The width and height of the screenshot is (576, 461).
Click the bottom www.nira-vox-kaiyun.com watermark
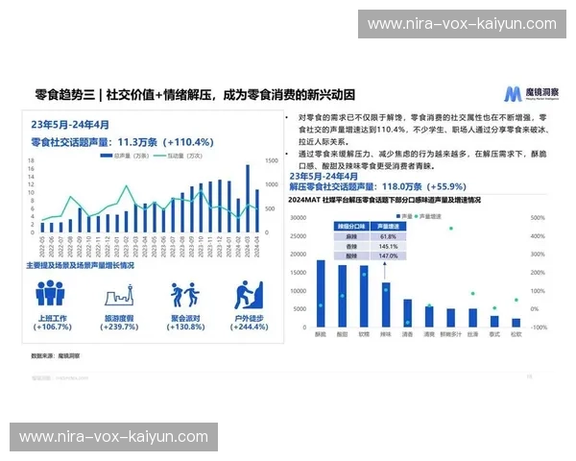pyautogui.click(x=113, y=437)
